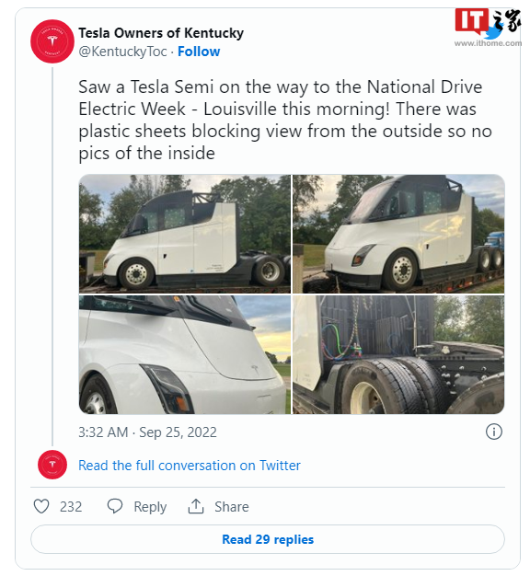Click the Reply speech bubble icon
Viewport: 530px width, 576px height.
click(115, 506)
